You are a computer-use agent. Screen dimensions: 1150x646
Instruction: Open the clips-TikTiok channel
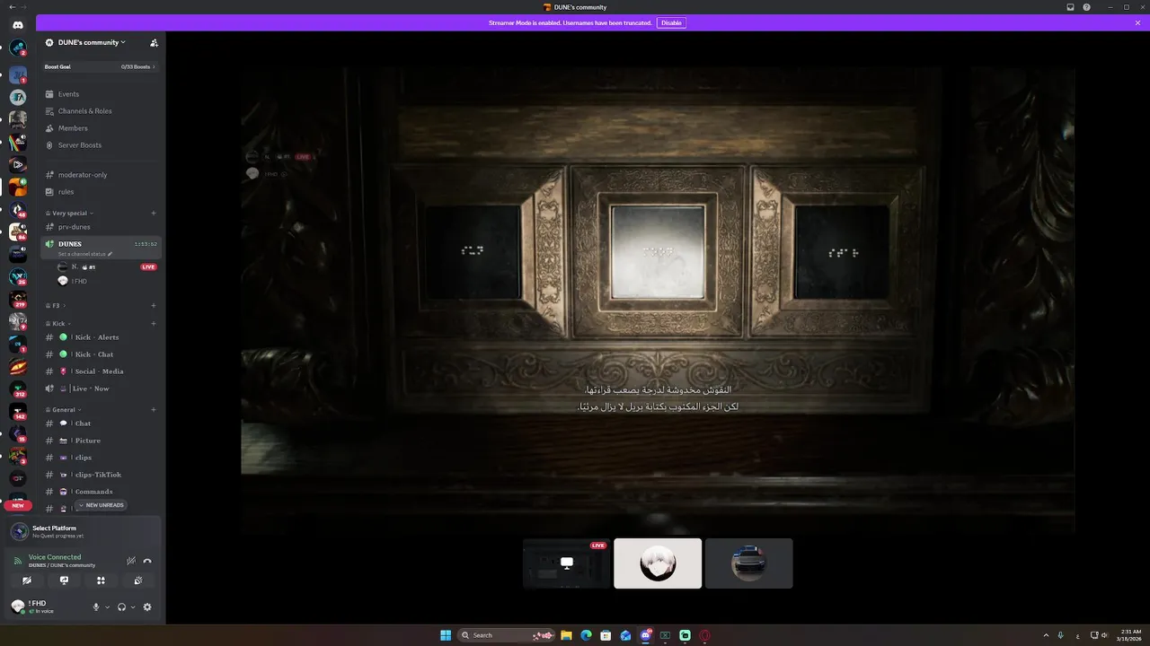click(101, 475)
